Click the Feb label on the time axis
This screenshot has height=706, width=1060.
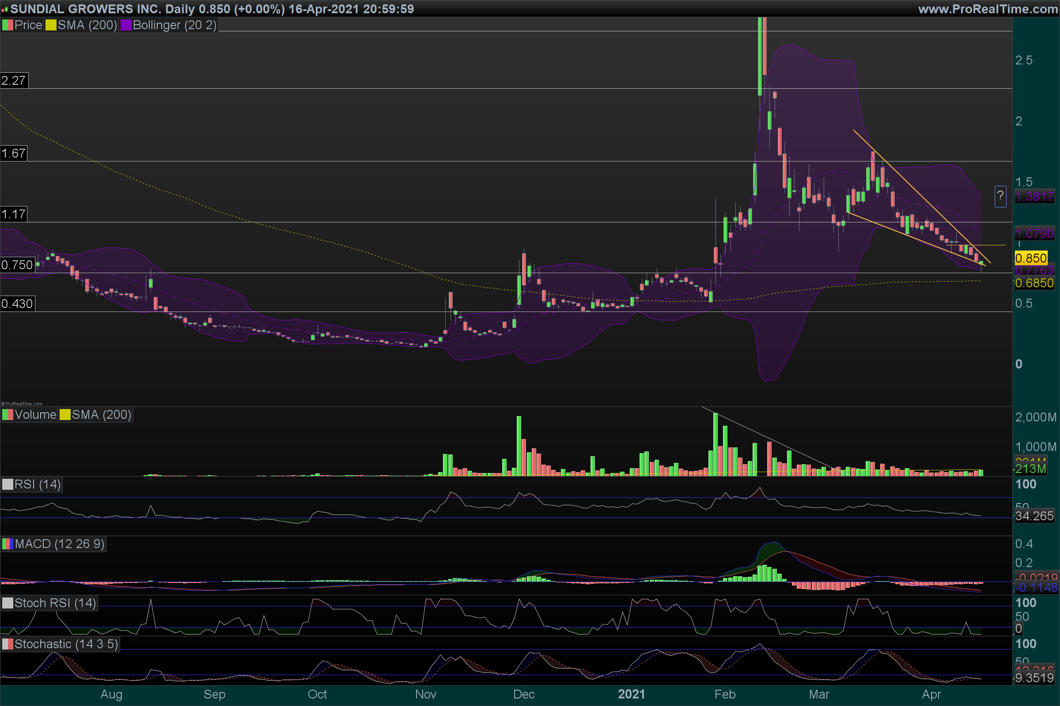tap(725, 694)
